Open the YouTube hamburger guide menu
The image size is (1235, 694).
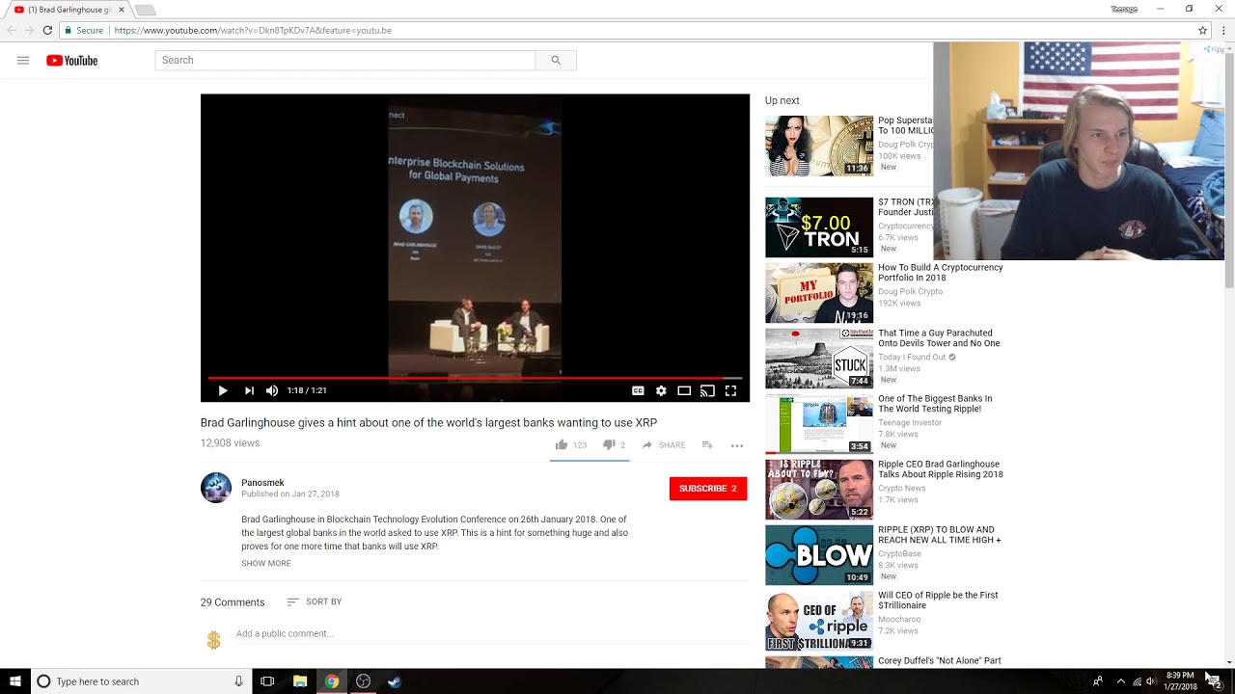pos(23,61)
